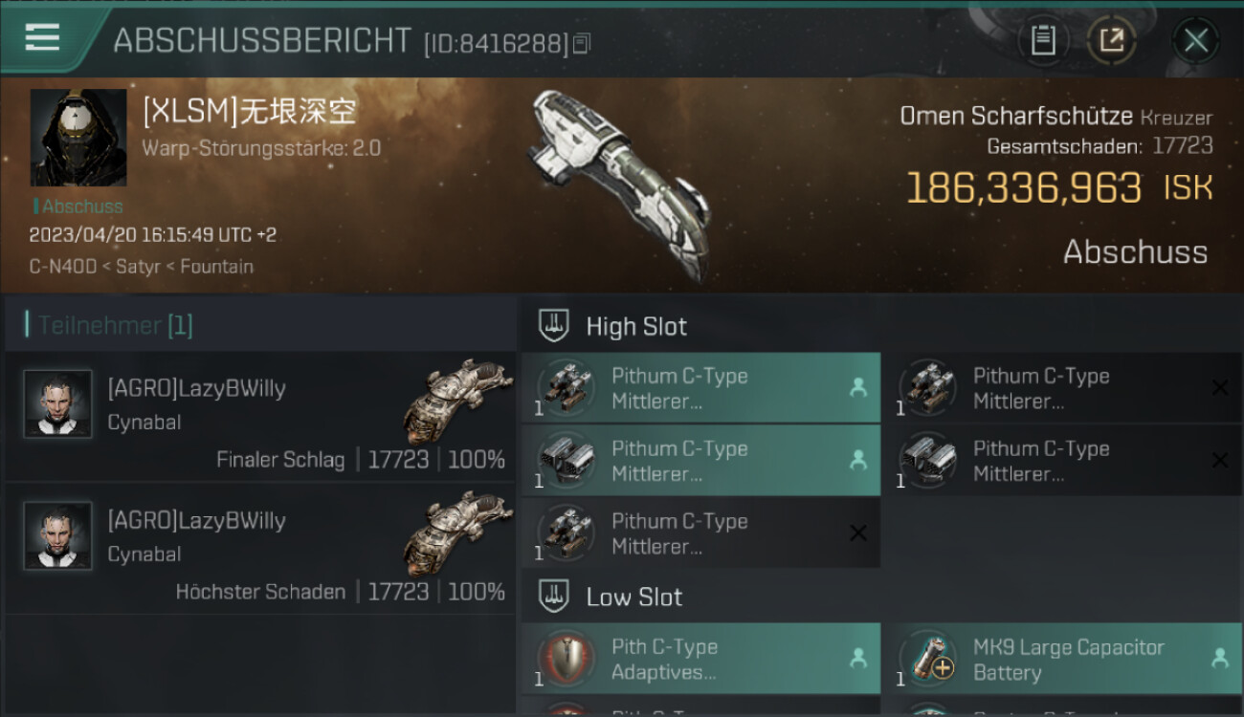This screenshot has width=1244, height=717.
Task: Open the hamburger menu at top left
Action: coord(43,37)
